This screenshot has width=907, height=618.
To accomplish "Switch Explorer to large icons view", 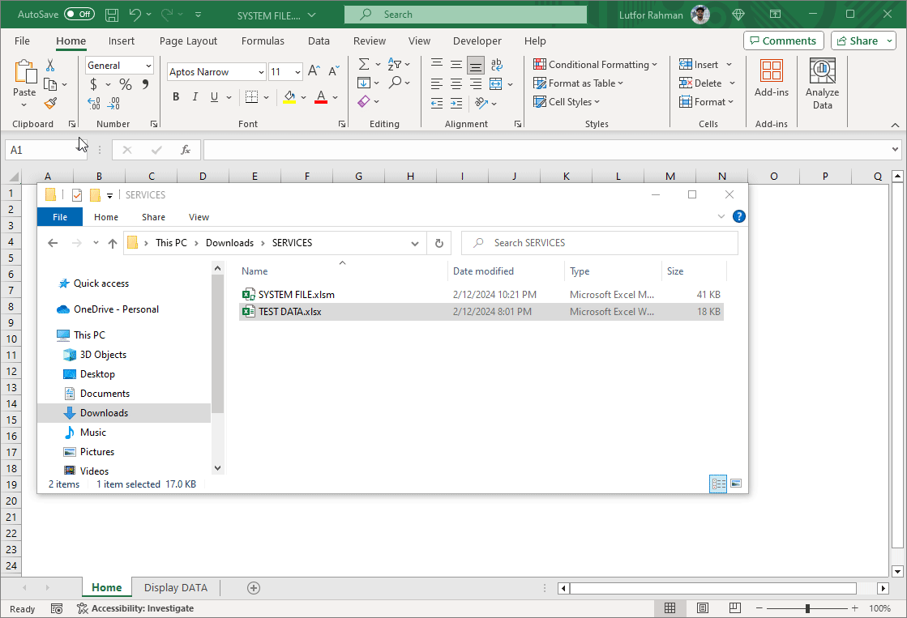I will point(736,484).
